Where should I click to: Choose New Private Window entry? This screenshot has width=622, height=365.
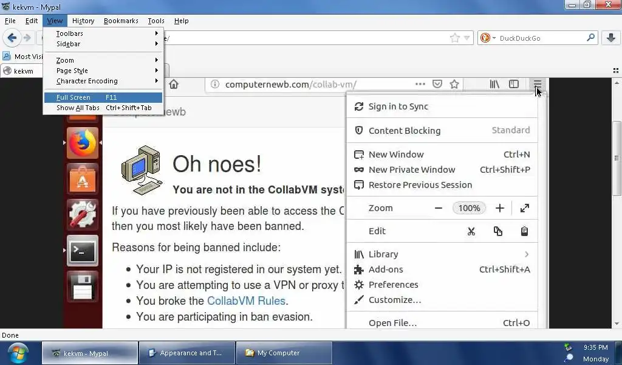[442, 170]
